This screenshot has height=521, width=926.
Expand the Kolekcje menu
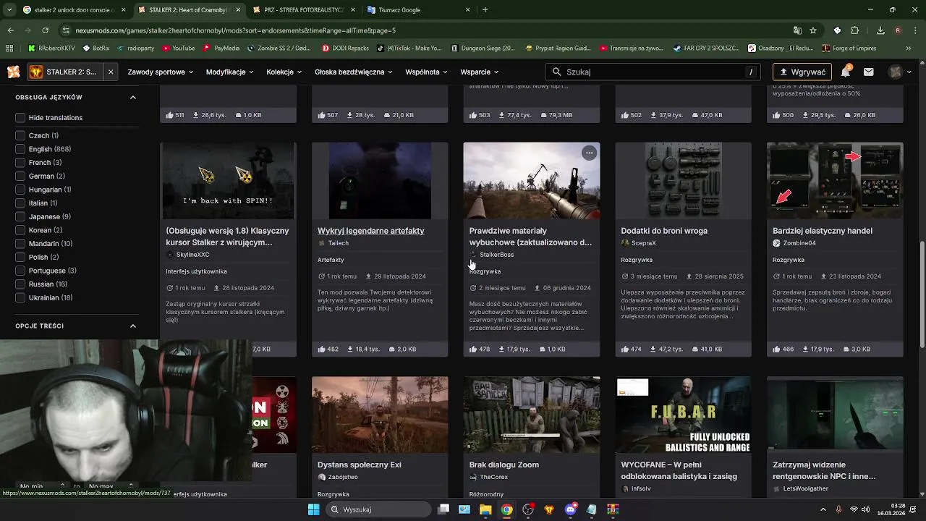pyautogui.click(x=284, y=72)
